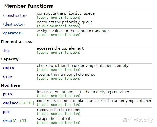The width and height of the screenshot is (157, 127).
Task: Click the C++11 mark next to emplace
Action: click(27, 103)
